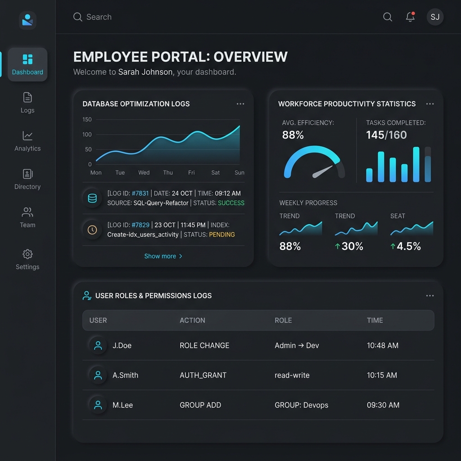Click the Create-idx_users_activity index text
This screenshot has width=461, height=461.
click(x=143, y=235)
